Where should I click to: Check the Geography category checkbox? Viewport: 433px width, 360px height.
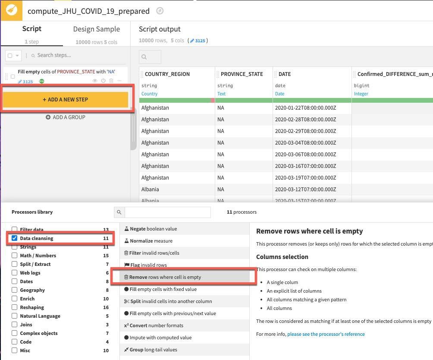15,290
